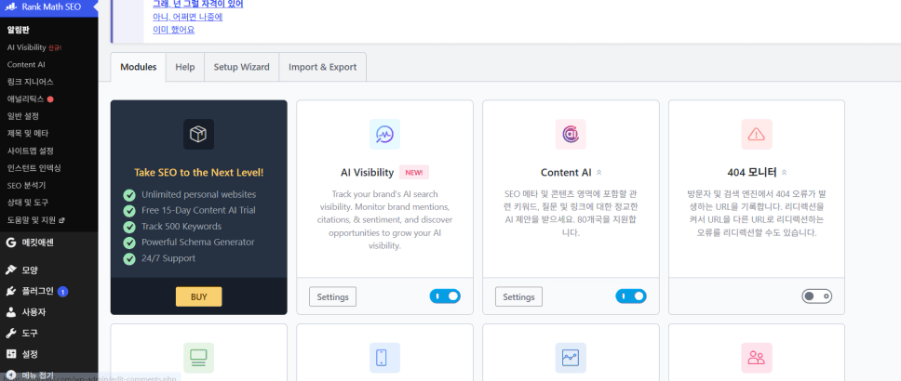Click the Content AI module icon

[571, 134]
